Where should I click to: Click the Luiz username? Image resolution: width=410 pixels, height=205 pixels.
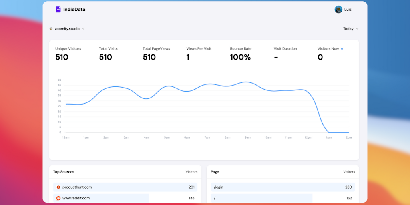348,10
